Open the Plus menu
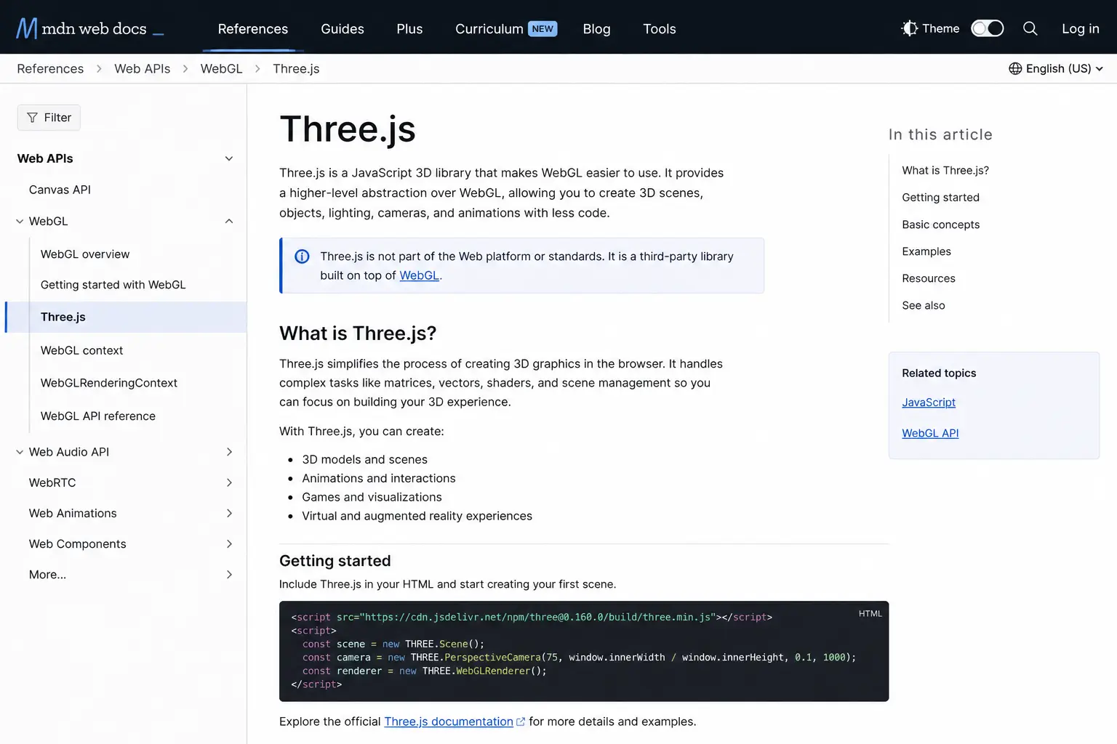The height and width of the screenshot is (744, 1117). [409, 29]
